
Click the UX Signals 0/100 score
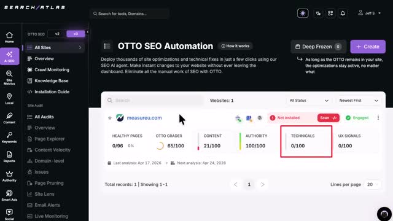[x=345, y=145]
